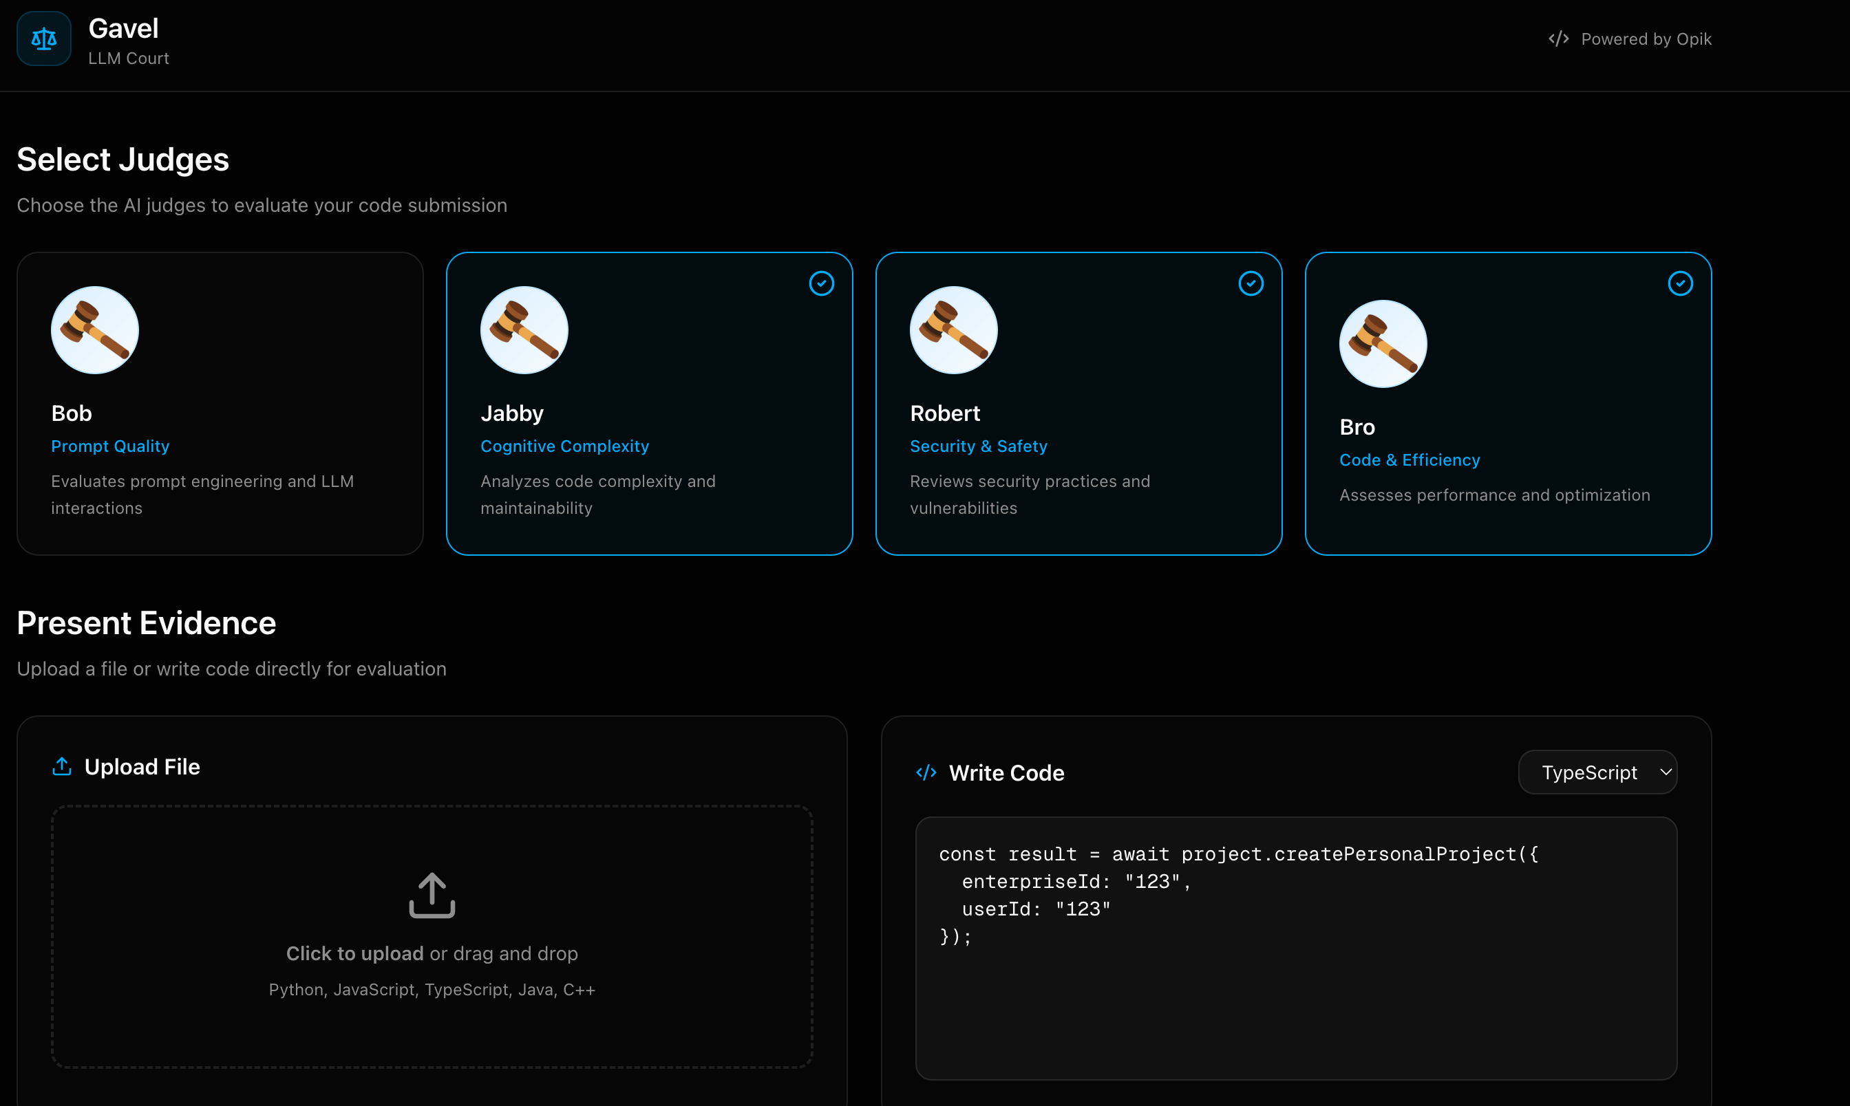Uncheck the Jabby judge checkmark
1850x1106 pixels.
(x=821, y=283)
